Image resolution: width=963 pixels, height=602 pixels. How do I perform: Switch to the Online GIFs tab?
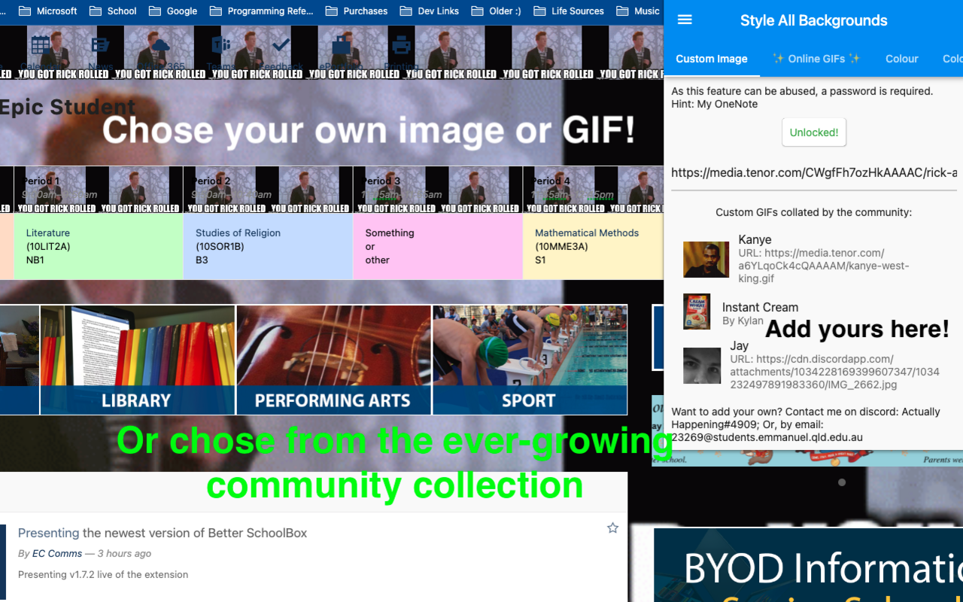[x=817, y=58]
